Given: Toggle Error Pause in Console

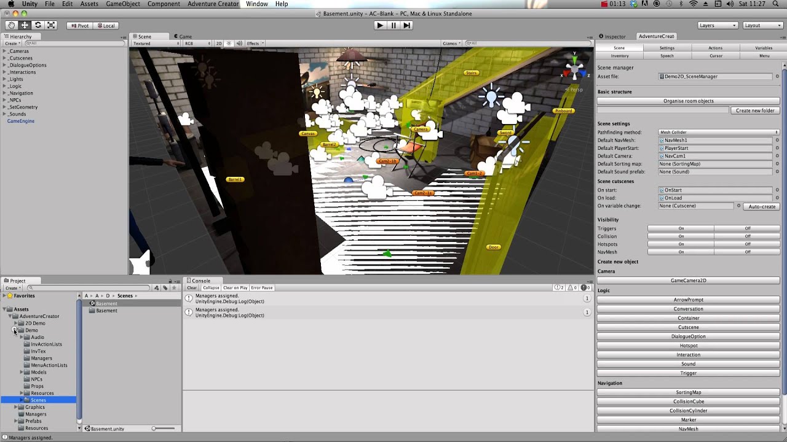Looking at the screenshot, I should 261,288.
